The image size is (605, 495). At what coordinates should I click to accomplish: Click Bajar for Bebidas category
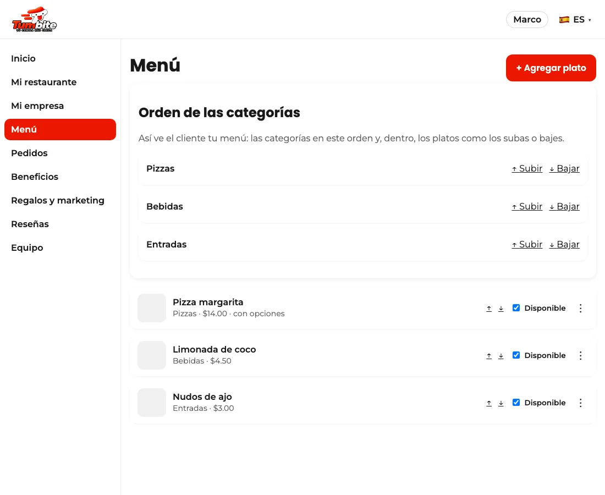point(564,206)
